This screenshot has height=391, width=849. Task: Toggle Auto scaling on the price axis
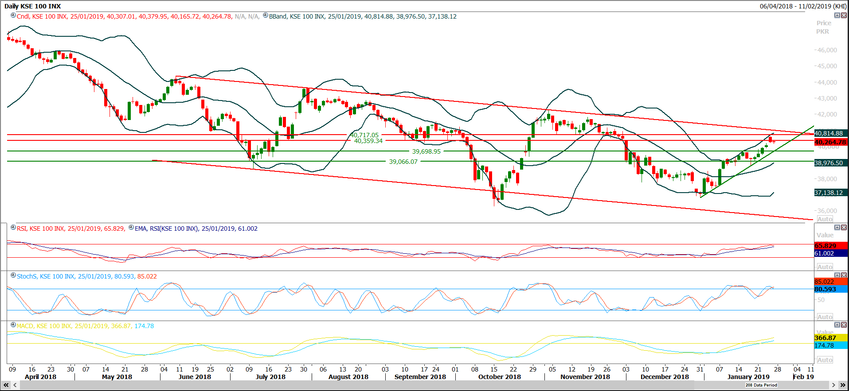coord(825,219)
